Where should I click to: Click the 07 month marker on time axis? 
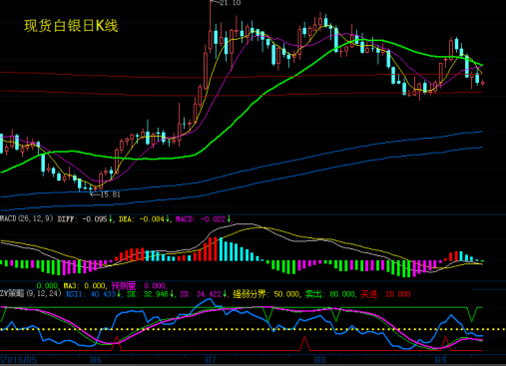pyautogui.click(x=211, y=360)
